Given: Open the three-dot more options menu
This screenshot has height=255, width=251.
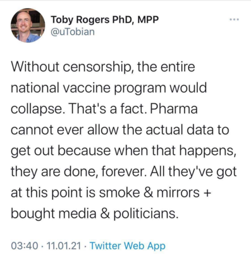Looking at the screenshot, I should tap(234, 20).
